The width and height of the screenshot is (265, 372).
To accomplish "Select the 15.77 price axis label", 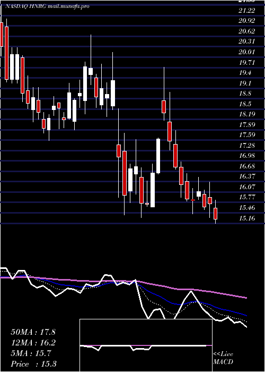I will pyautogui.click(x=247, y=197).
